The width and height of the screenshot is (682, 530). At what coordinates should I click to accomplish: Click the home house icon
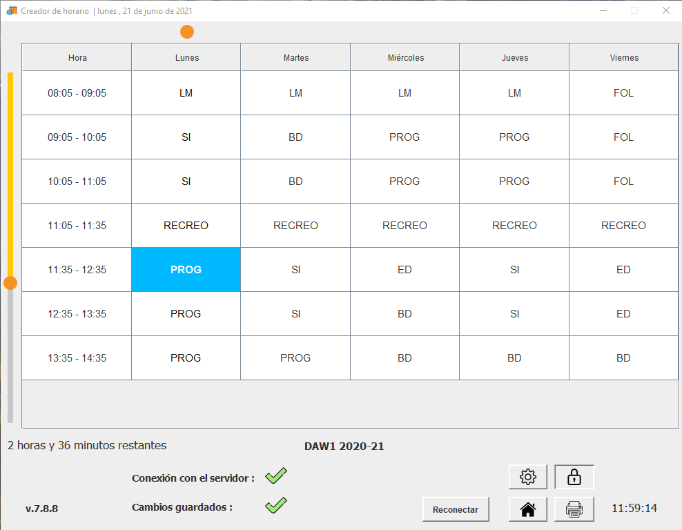(527, 509)
